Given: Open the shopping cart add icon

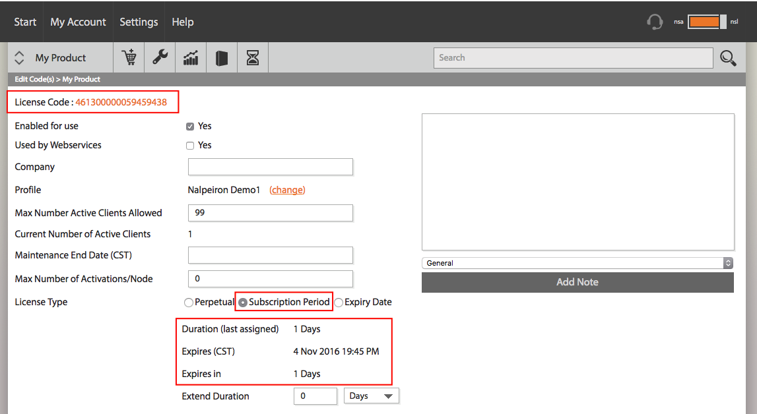Looking at the screenshot, I should 129,57.
